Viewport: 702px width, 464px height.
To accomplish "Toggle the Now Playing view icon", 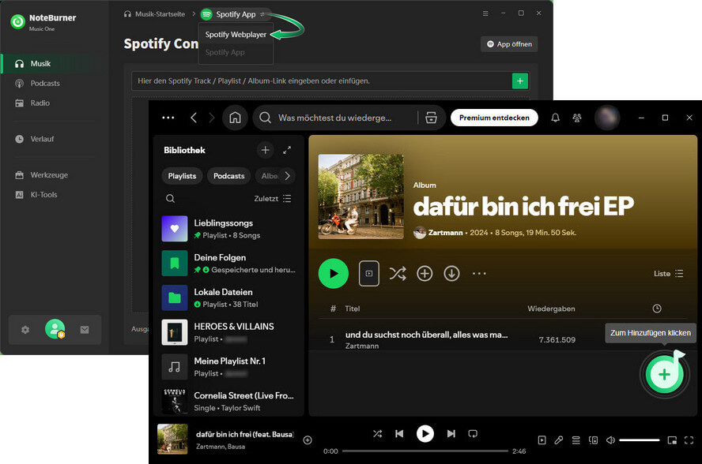I will coord(542,440).
